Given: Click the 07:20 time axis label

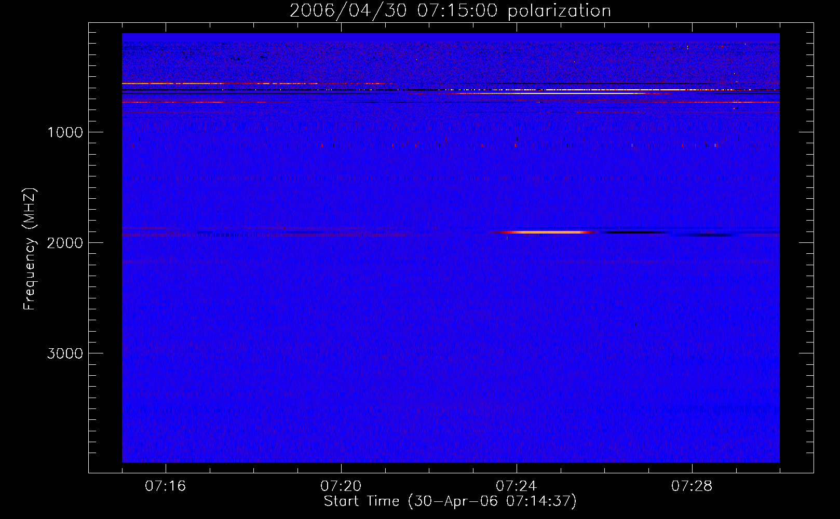Looking at the screenshot, I should [x=341, y=486].
